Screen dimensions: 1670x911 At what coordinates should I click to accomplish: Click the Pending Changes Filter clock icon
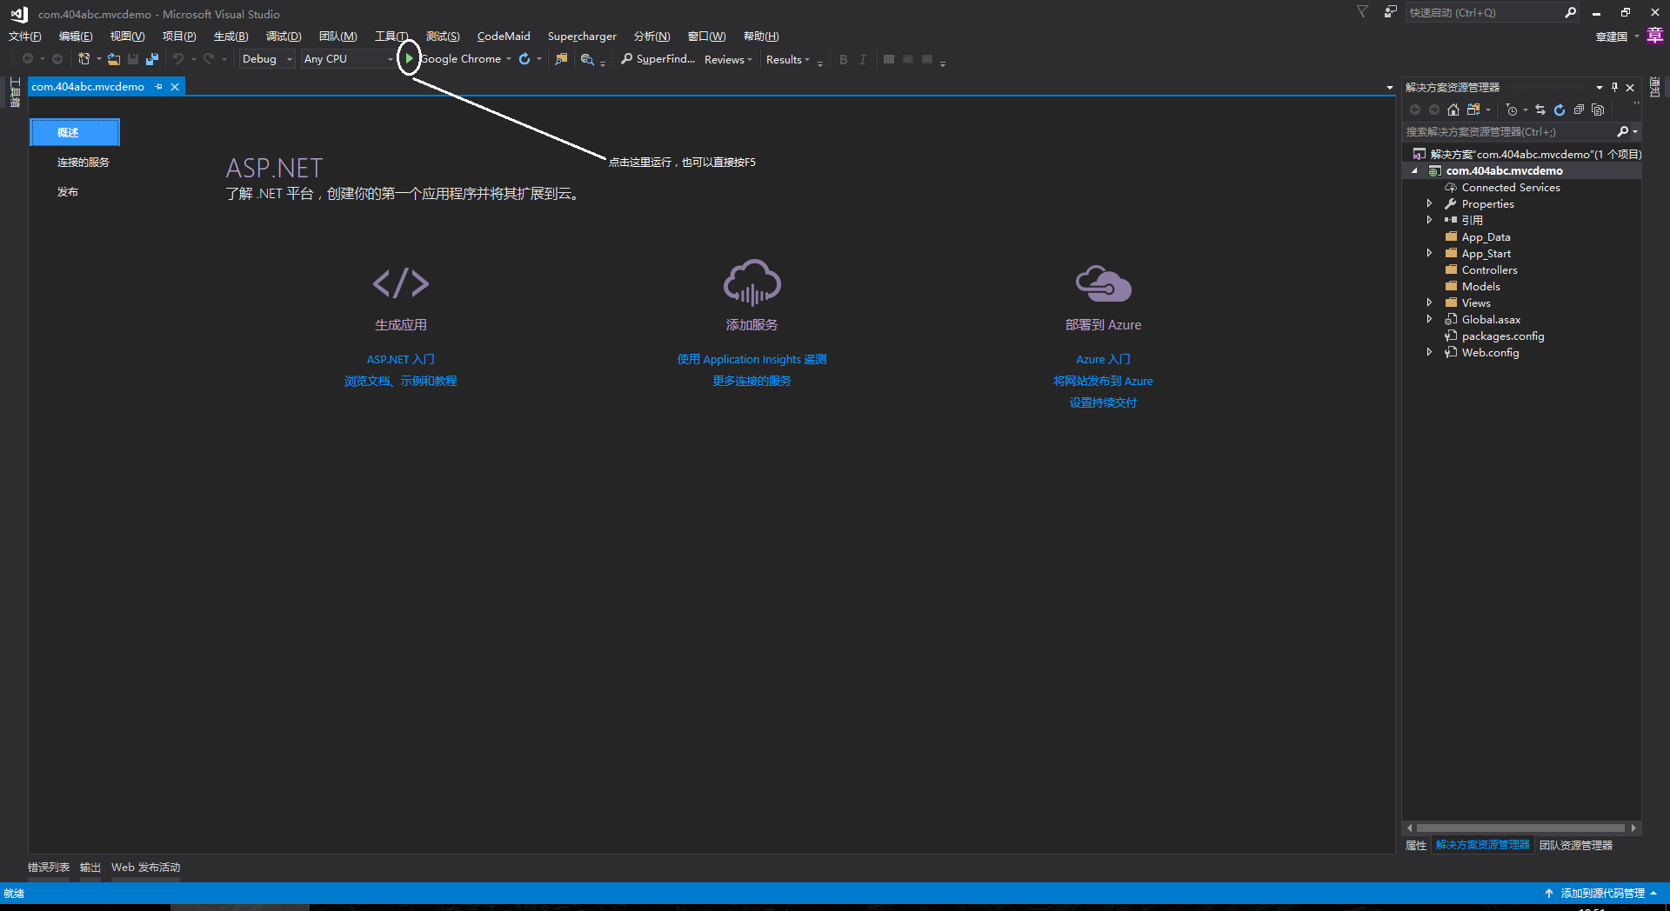(x=1512, y=110)
